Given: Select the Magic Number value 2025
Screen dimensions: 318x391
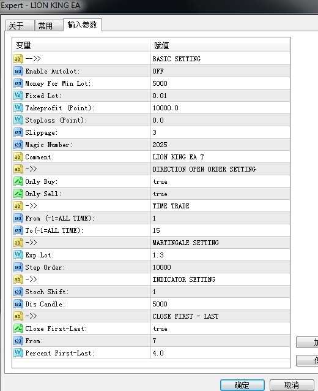Looking at the screenshot, I should pos(220,145).
